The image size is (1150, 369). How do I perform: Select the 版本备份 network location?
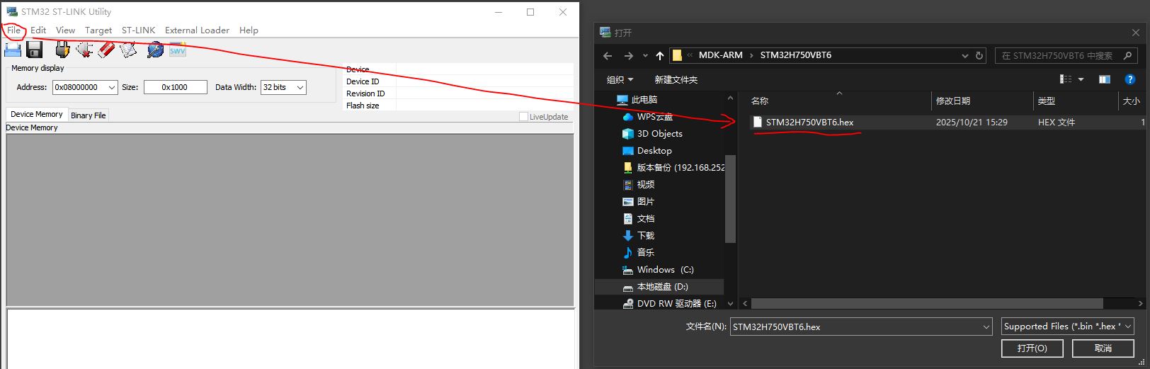(673, 168)
